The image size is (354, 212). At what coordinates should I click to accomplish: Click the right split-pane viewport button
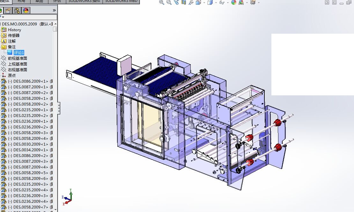(334, 3)
